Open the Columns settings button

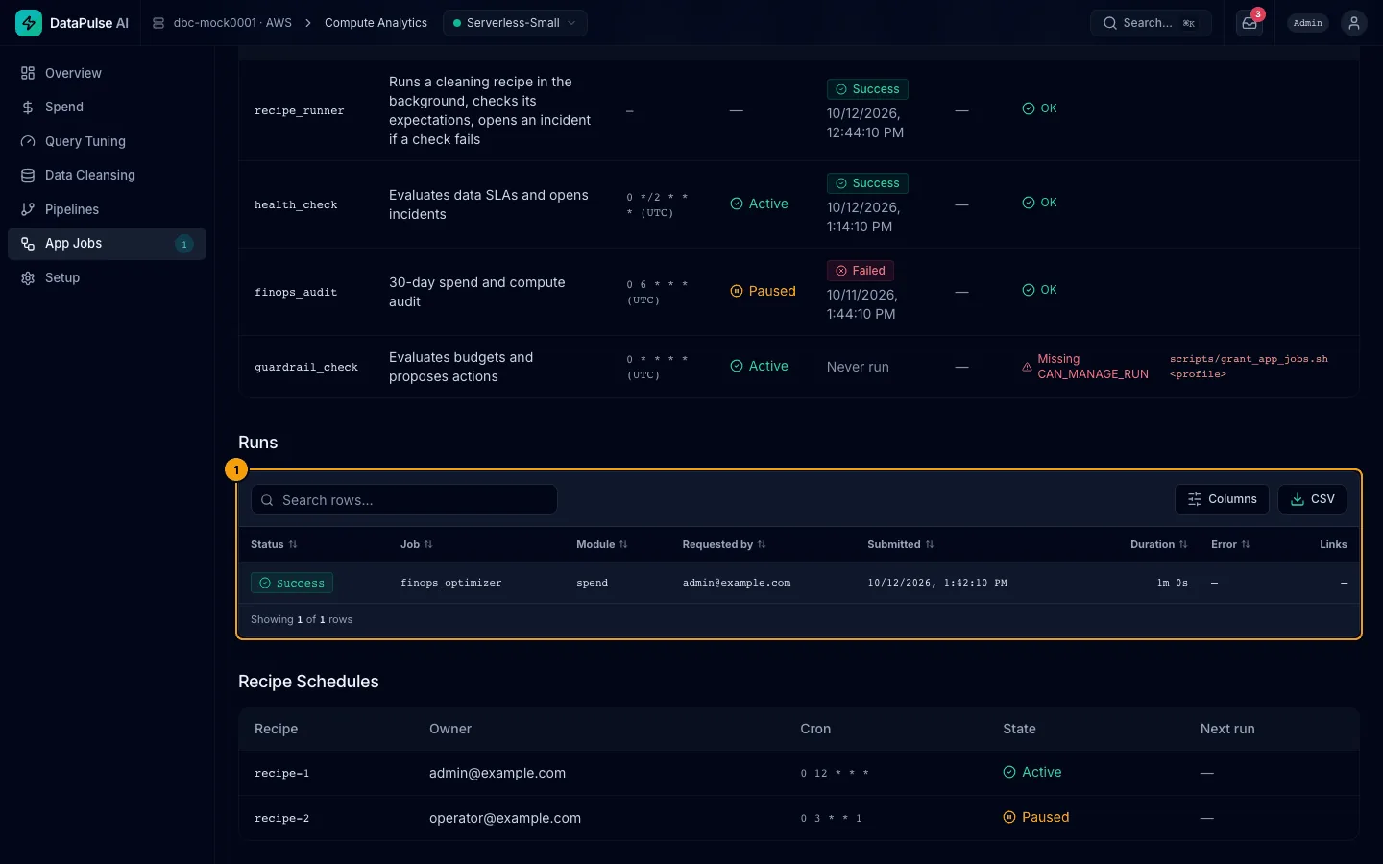pos(1222,499)
